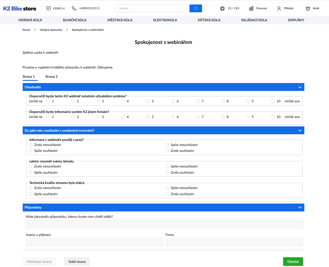Click the Košík basket icon
Image resolution: width=329 pixels, height=267 pixels.
[308, 9]
